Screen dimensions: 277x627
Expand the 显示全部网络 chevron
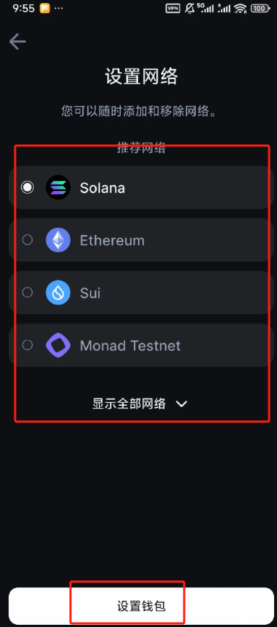pos(181,404)
